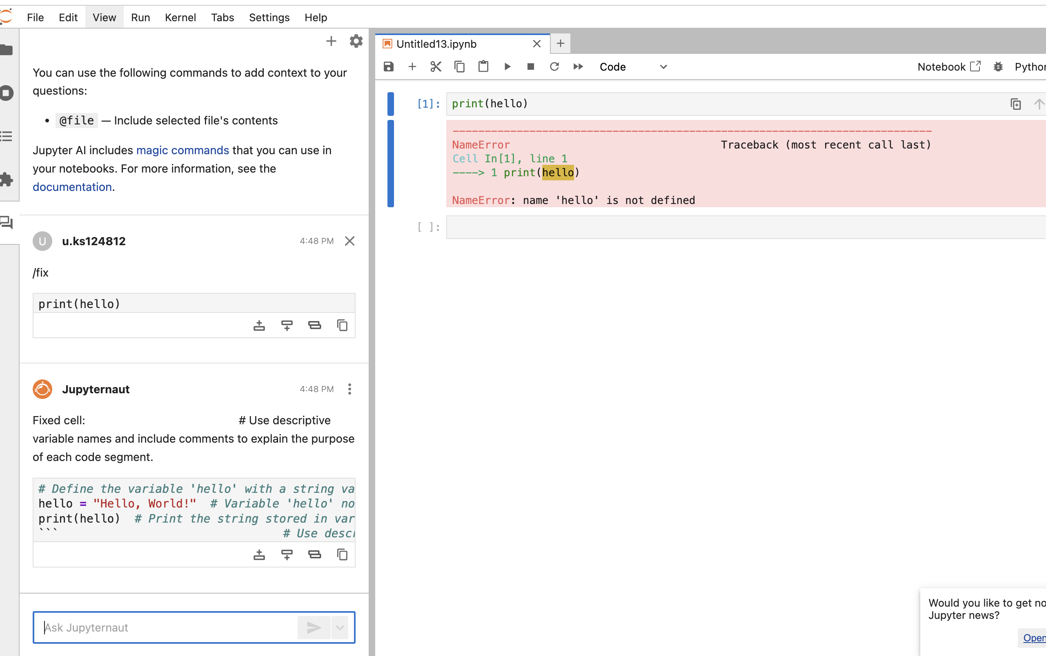Open the running terminals and kernels sidebar
This screenshot has height=656, width=1046.
[x=7, y=93]
